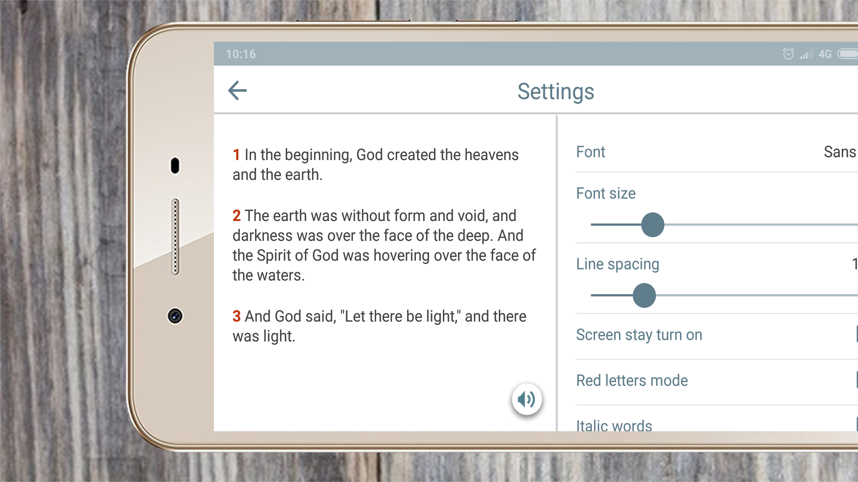Tap the back arrow icon

coord(237,91)
